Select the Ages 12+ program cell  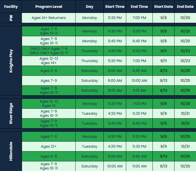49,146
